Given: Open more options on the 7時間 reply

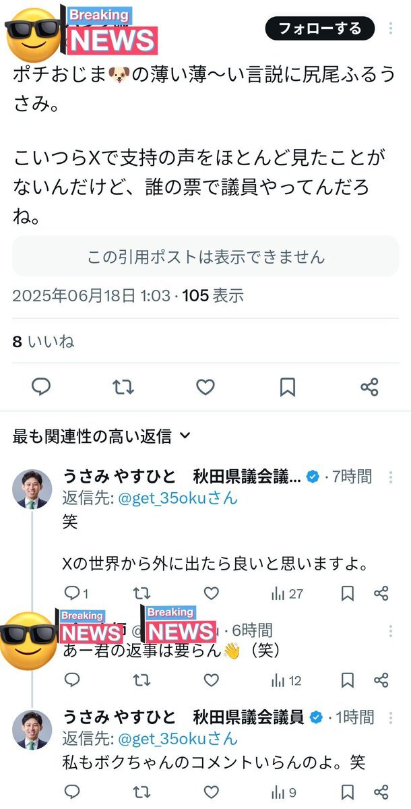Looking at the screenshot, I should [391, 477].
